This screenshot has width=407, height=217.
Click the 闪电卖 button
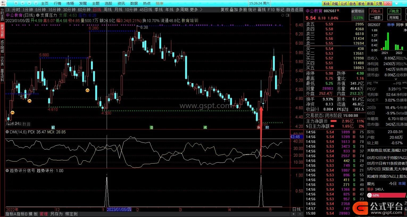(x=394, y=11)
